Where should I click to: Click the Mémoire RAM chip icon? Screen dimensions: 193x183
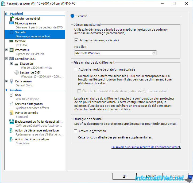tap(11, 41)
